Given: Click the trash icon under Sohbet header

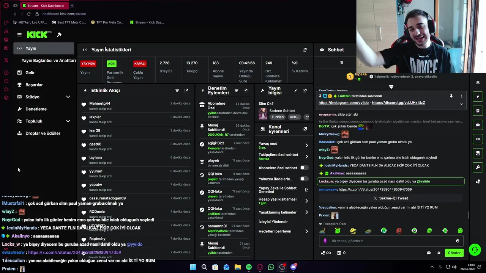Looking at the screenshot, I should click(341, 63).
